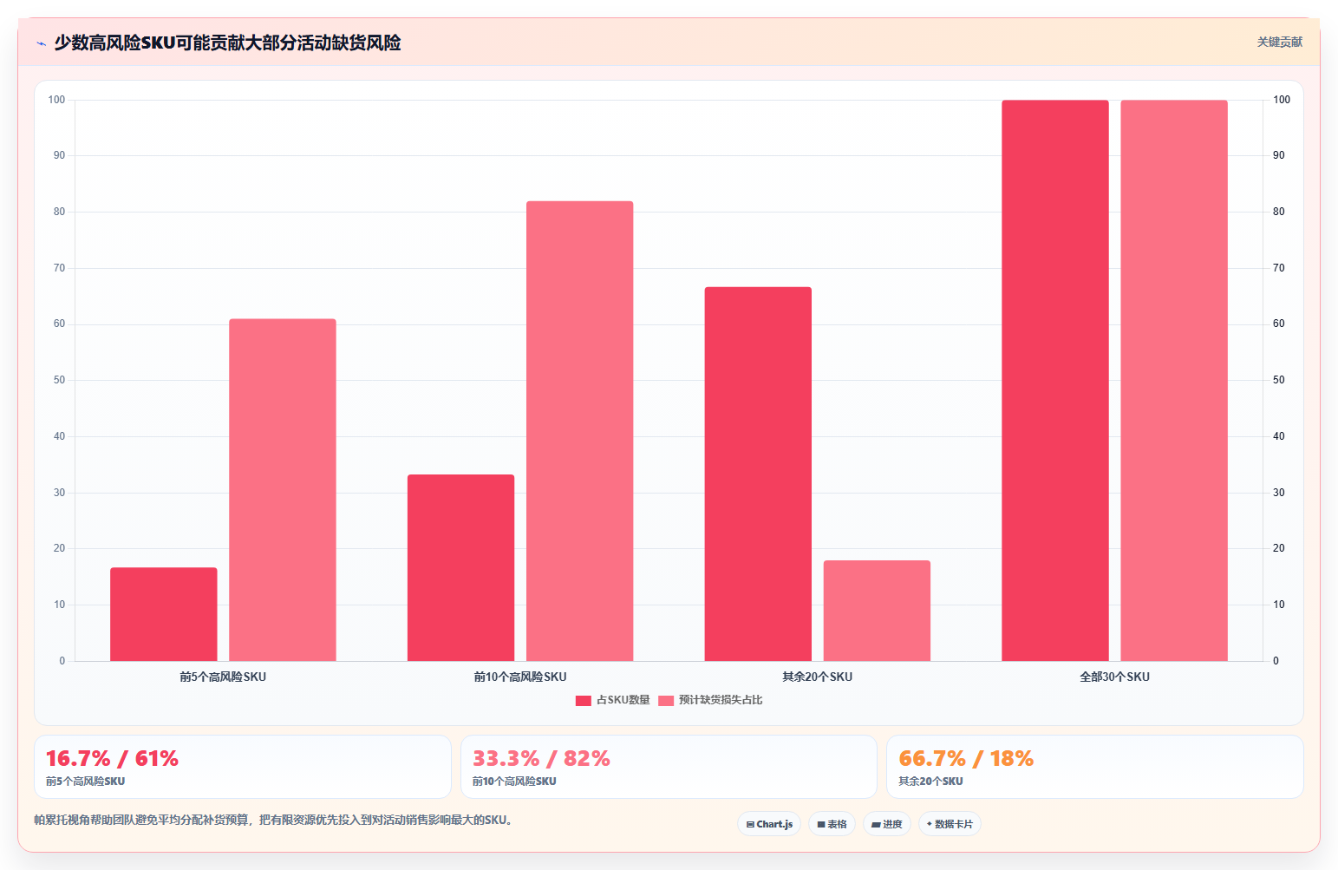Click the dark red bar for 全部30个SKU
The width and height of the screenshot is (1338, 870).
click(1055, 381)
